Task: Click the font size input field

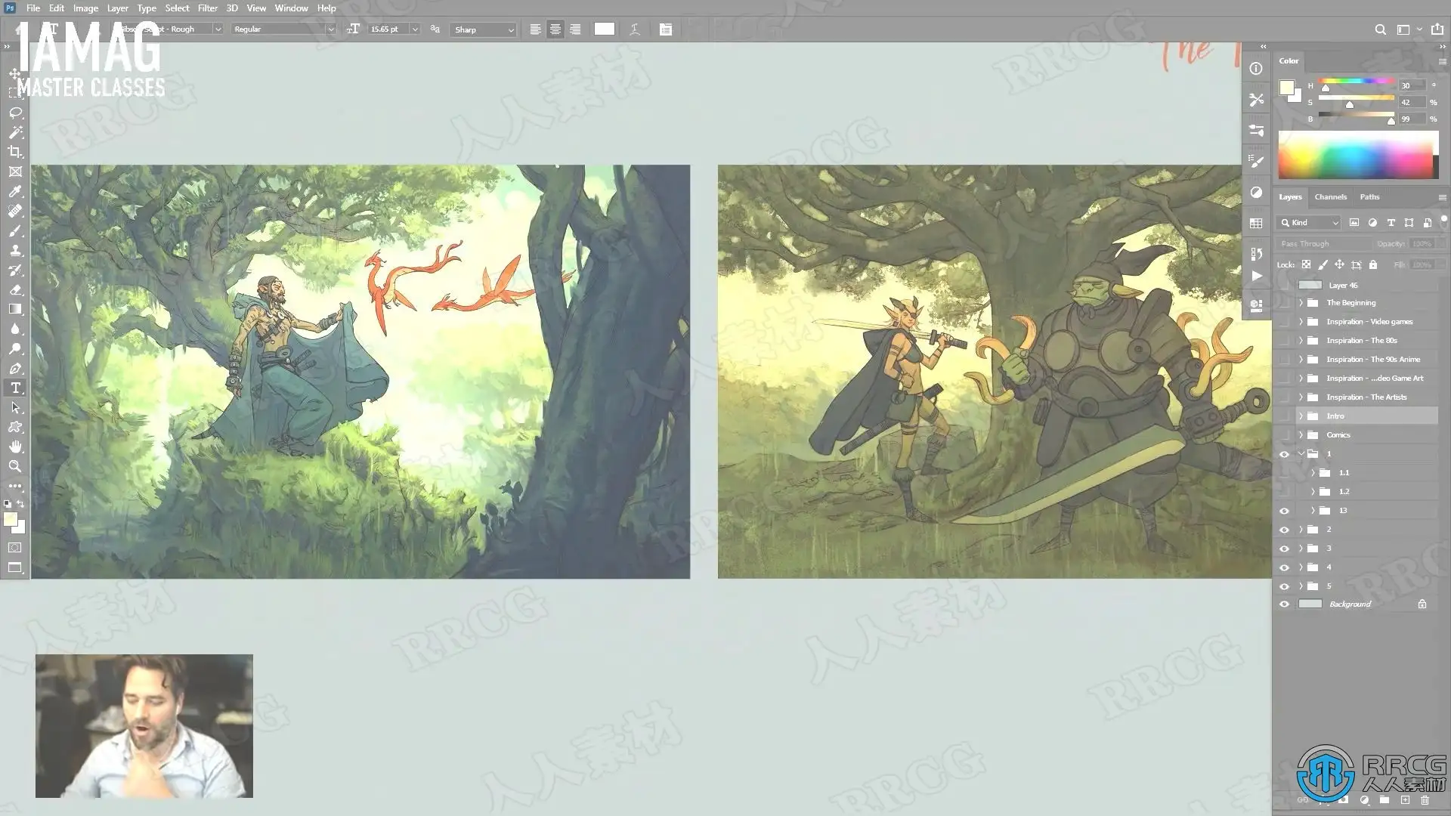Action: [387, 29]
